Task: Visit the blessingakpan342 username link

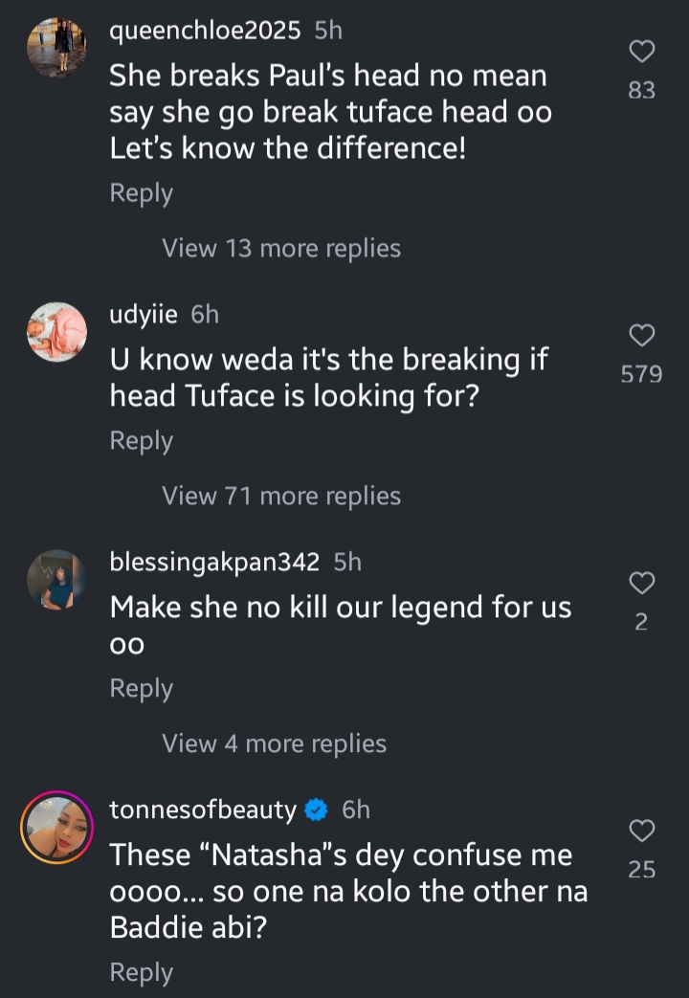Action: tap(214, 562)
